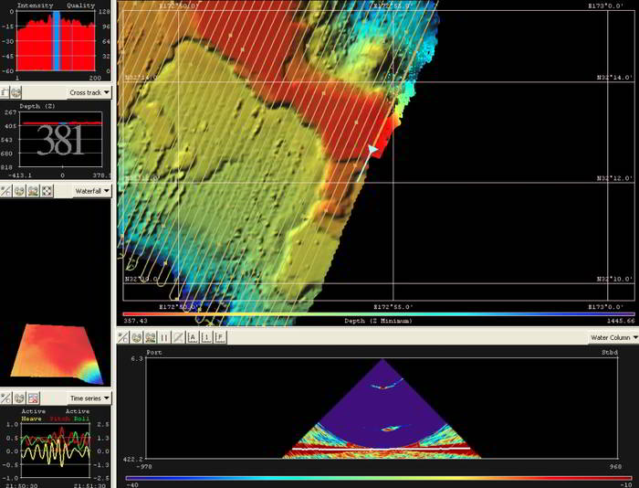
Task: Open the color palette icon in Waterfall toolbar
Action: pyautogui.click(x=18, y=191)
